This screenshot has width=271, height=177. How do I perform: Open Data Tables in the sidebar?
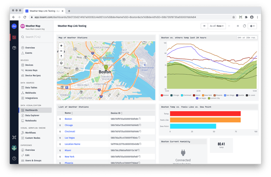point(31,87)
